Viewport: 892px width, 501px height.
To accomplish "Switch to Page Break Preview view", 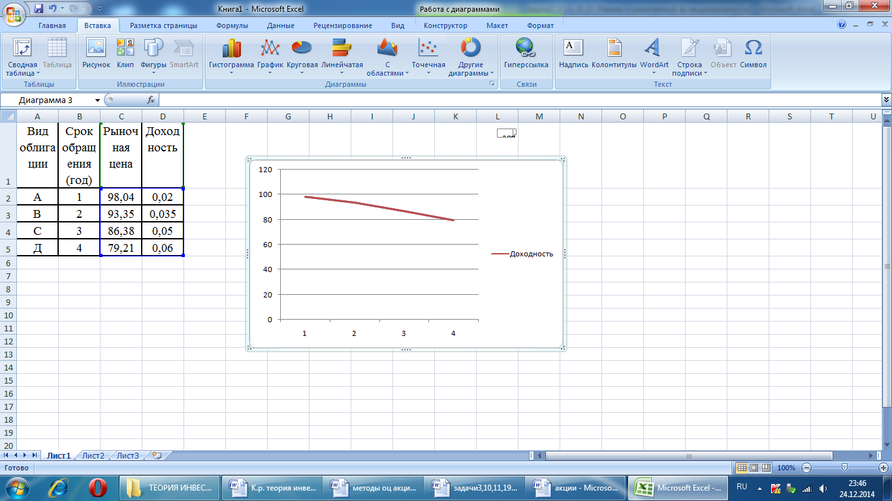I will (767, 468).
